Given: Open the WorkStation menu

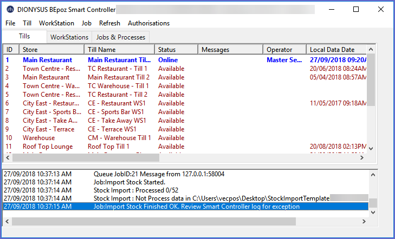Looking at the screenshot, I should point(56,23).
